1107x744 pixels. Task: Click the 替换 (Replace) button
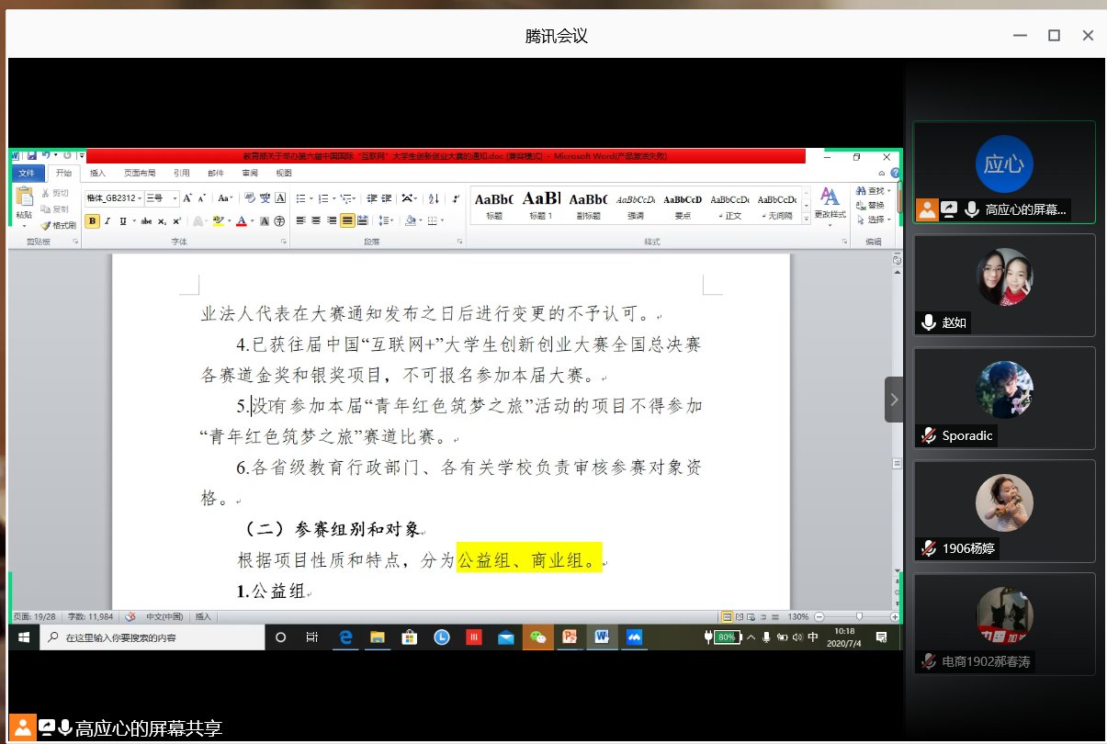pyautogui.click(x=872, y=205)
